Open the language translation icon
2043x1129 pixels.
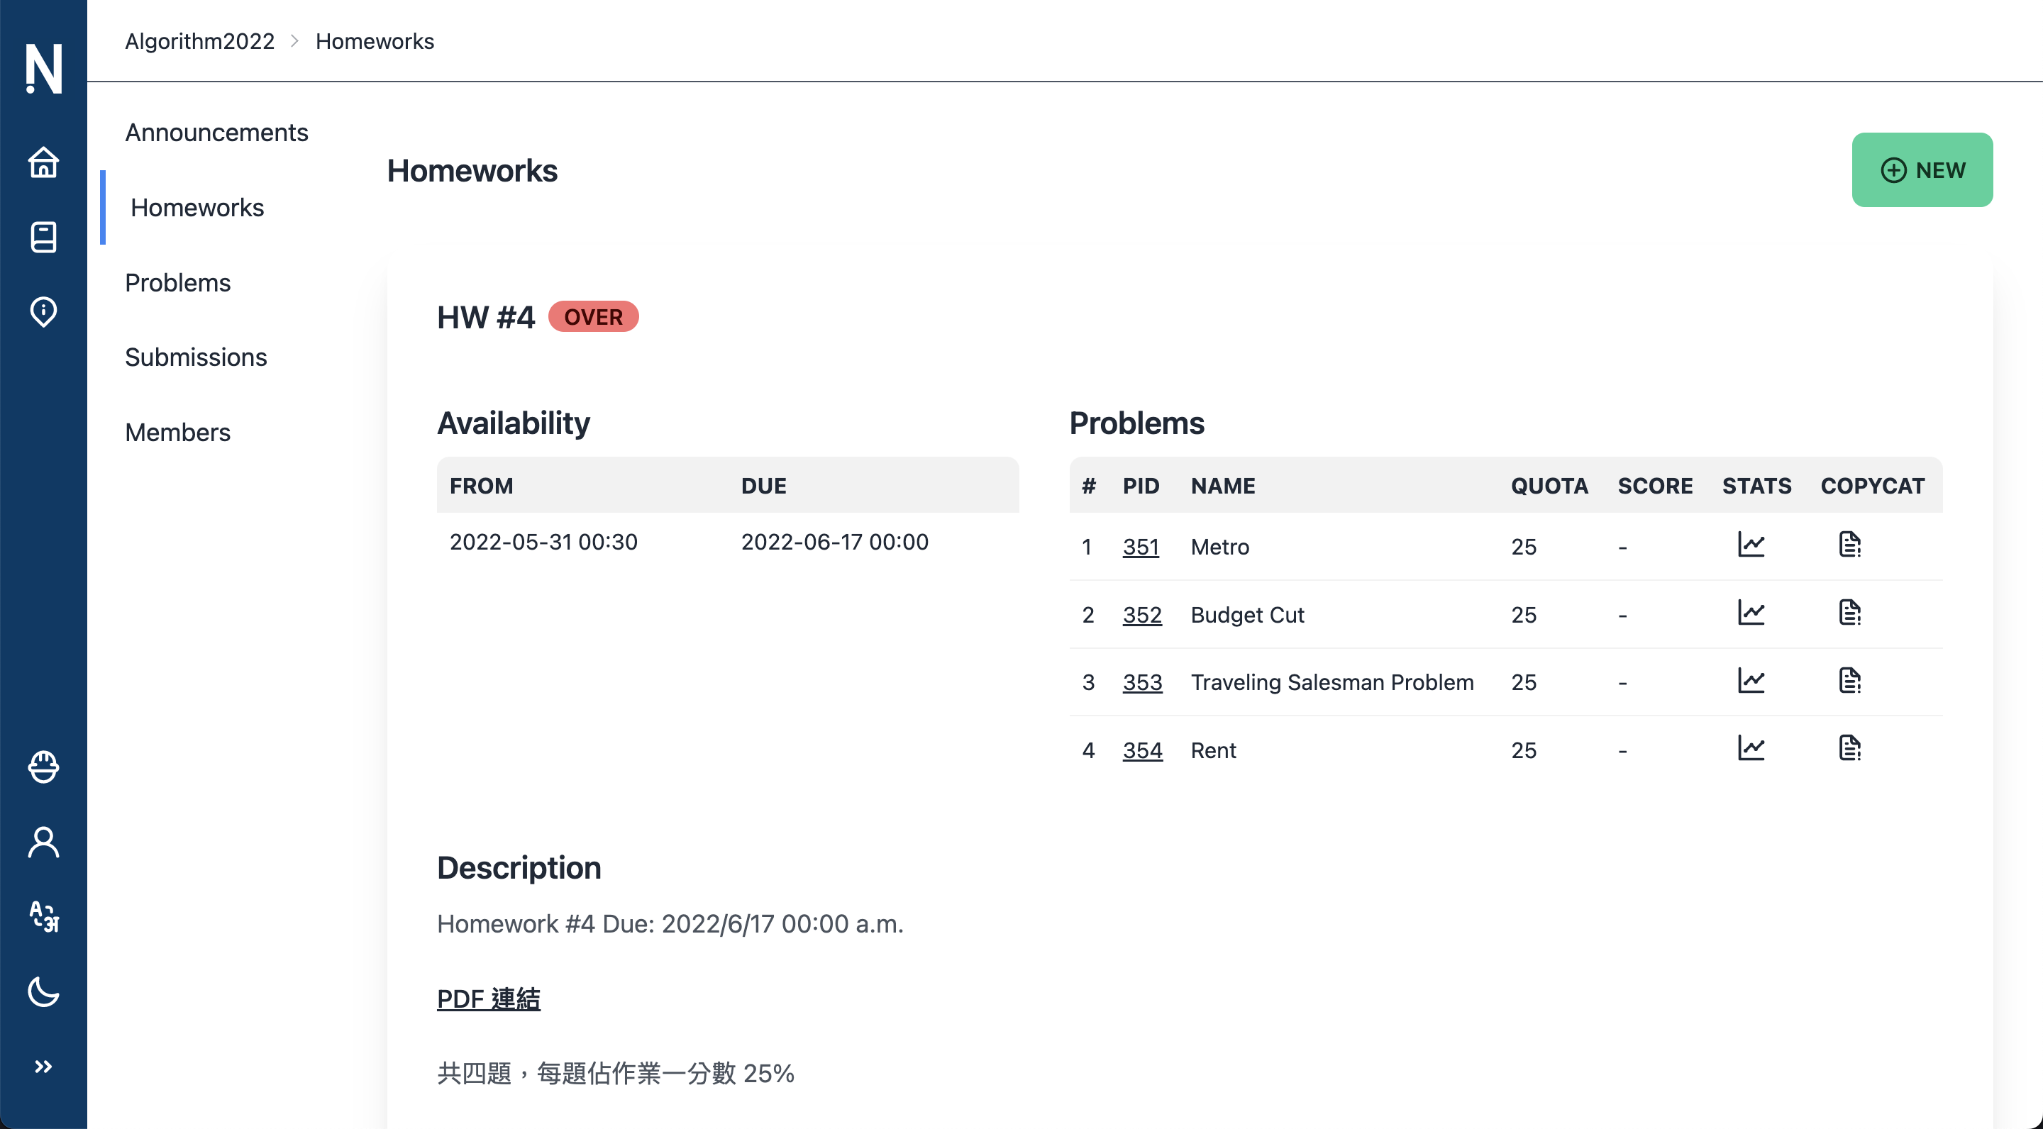click(43, 916)
